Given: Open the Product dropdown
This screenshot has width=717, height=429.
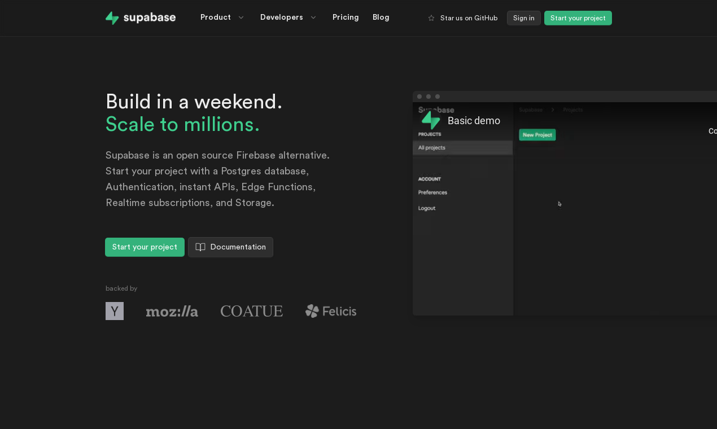Looking at the screenshot, I should point(222,17).
